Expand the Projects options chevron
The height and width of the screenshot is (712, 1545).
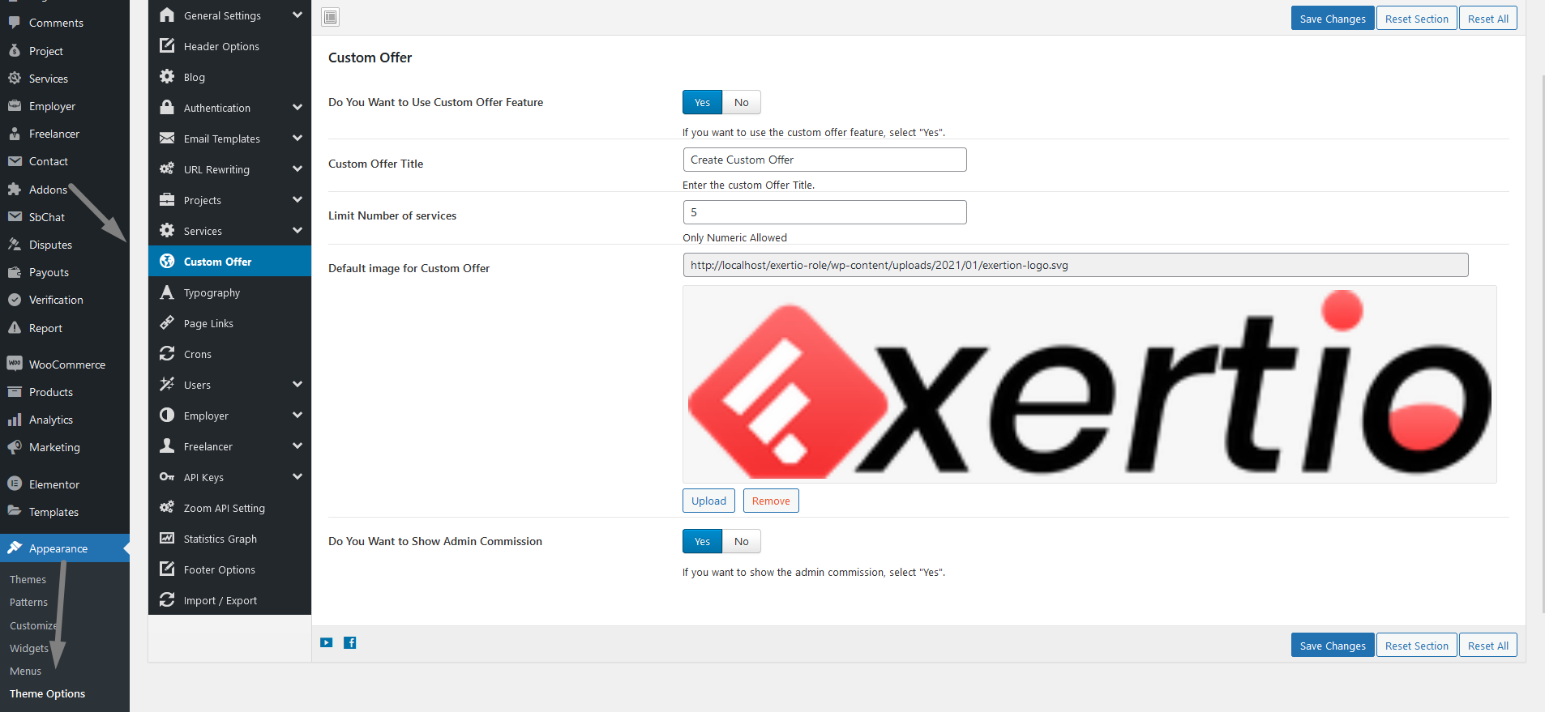[297, 199]
